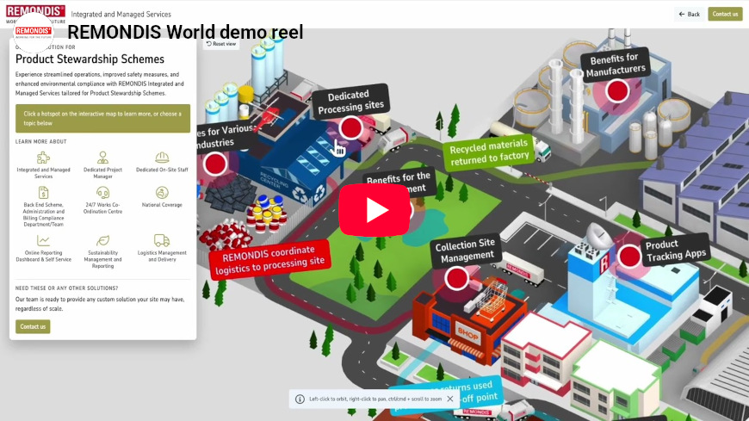
Task: Click the National Coverage globe icon
Action: tap(162, 193)
